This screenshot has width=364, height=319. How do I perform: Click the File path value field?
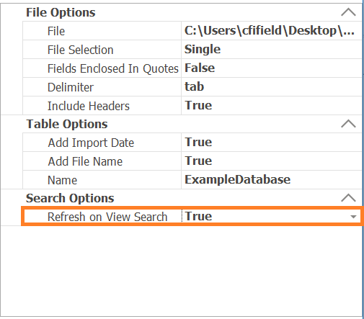point(272,31)
